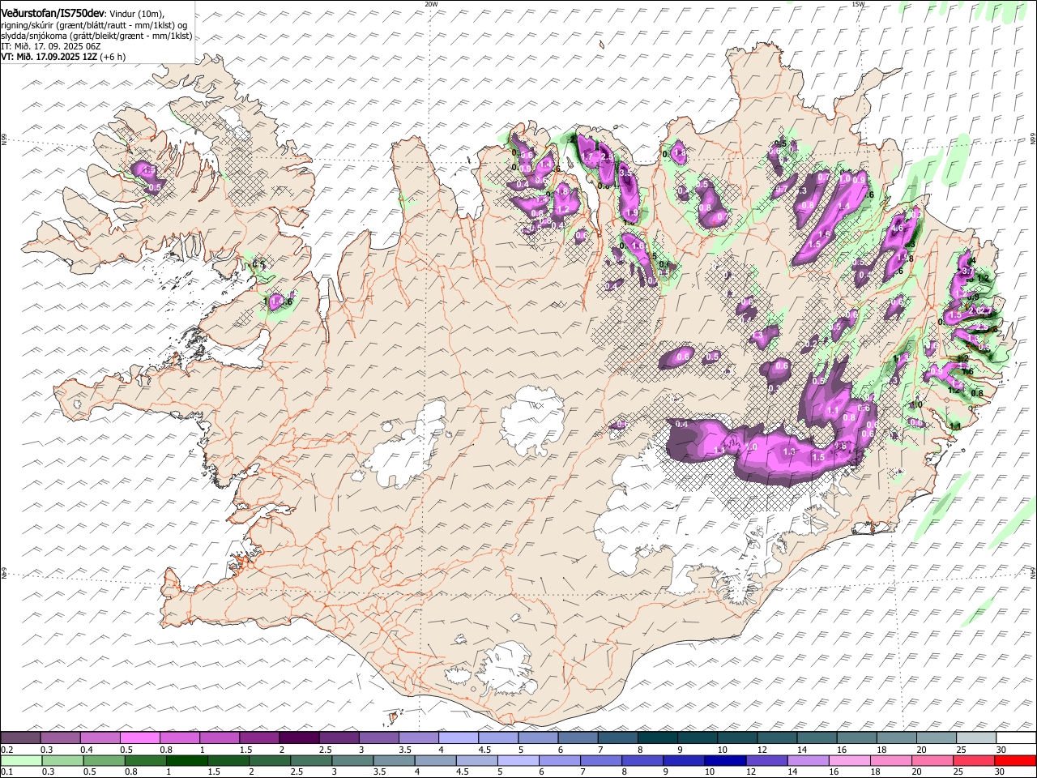Pick the bottom-row deep navy swatch at 10

coord(726,761)
